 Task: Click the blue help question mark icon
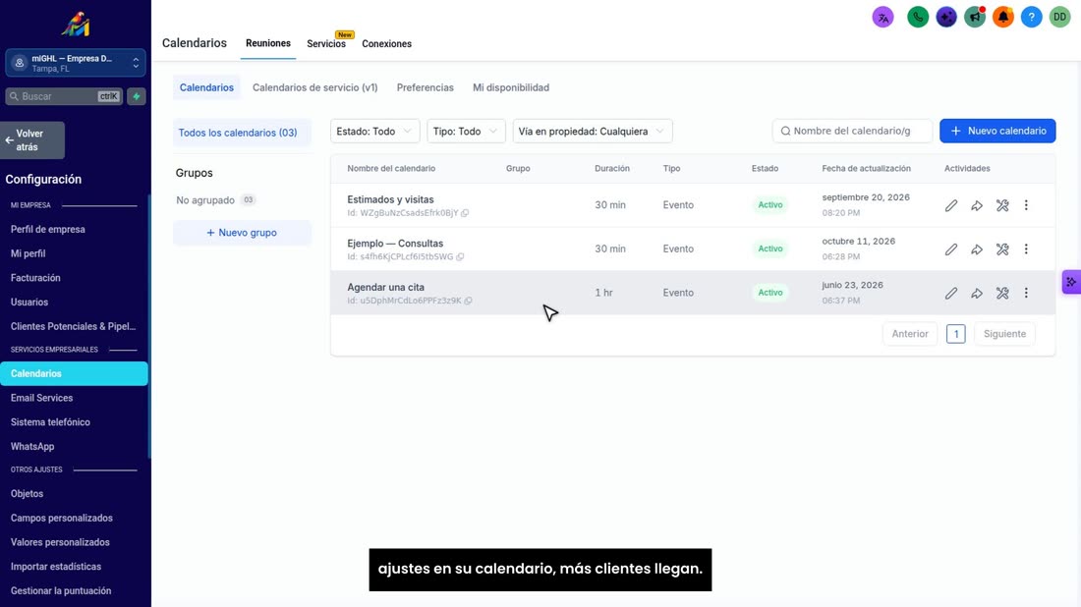coord(1031,18)
